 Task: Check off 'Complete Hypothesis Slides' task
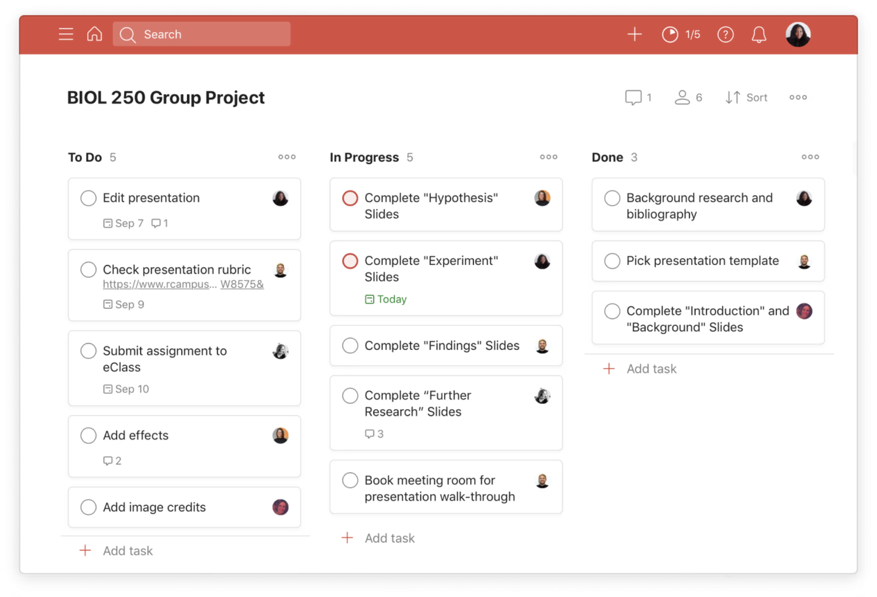point(350,198)
